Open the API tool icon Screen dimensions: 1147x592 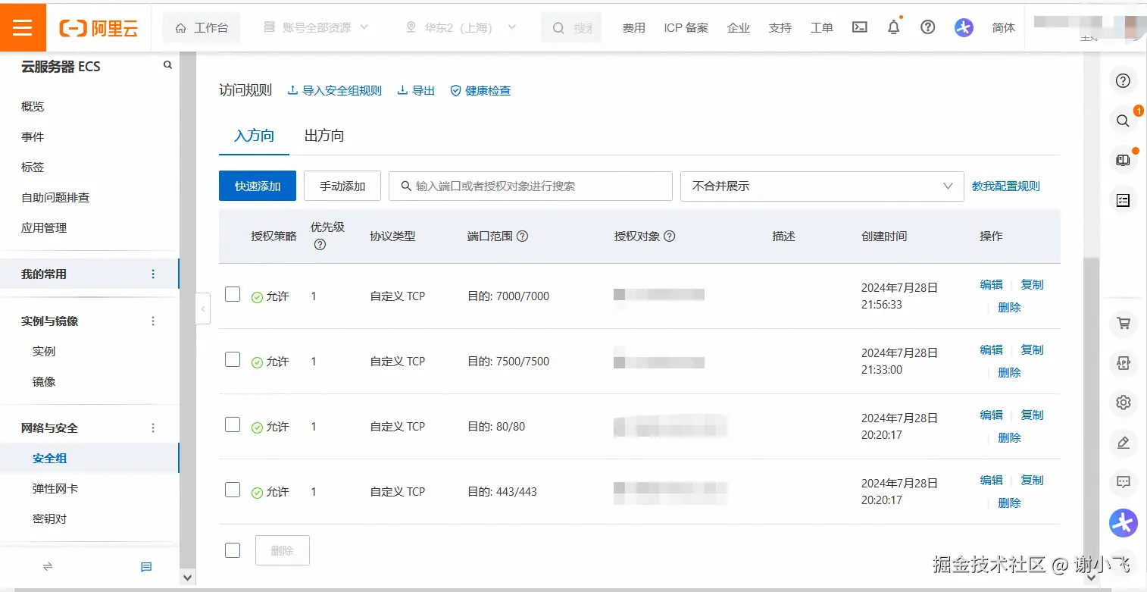pyautogui.click(x=1124, y=363)
